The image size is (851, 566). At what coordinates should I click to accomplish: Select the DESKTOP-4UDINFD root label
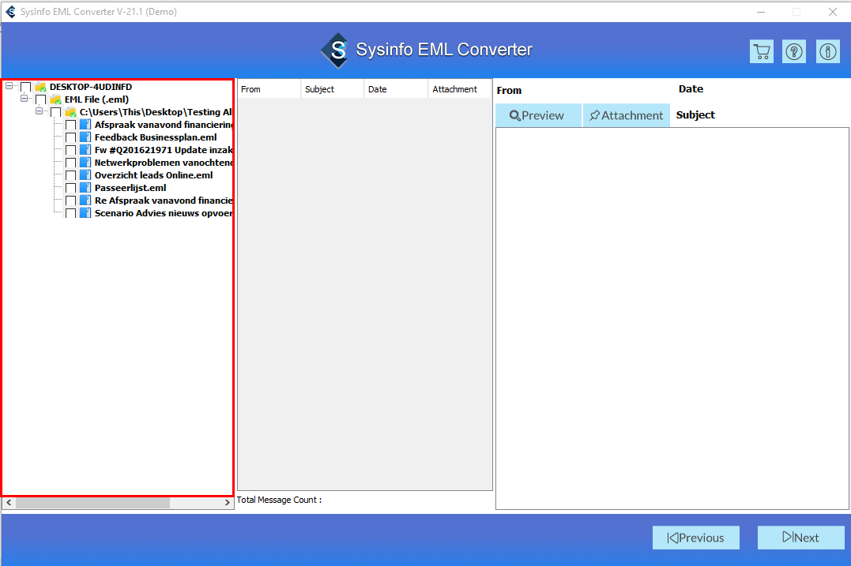point(91,87)
